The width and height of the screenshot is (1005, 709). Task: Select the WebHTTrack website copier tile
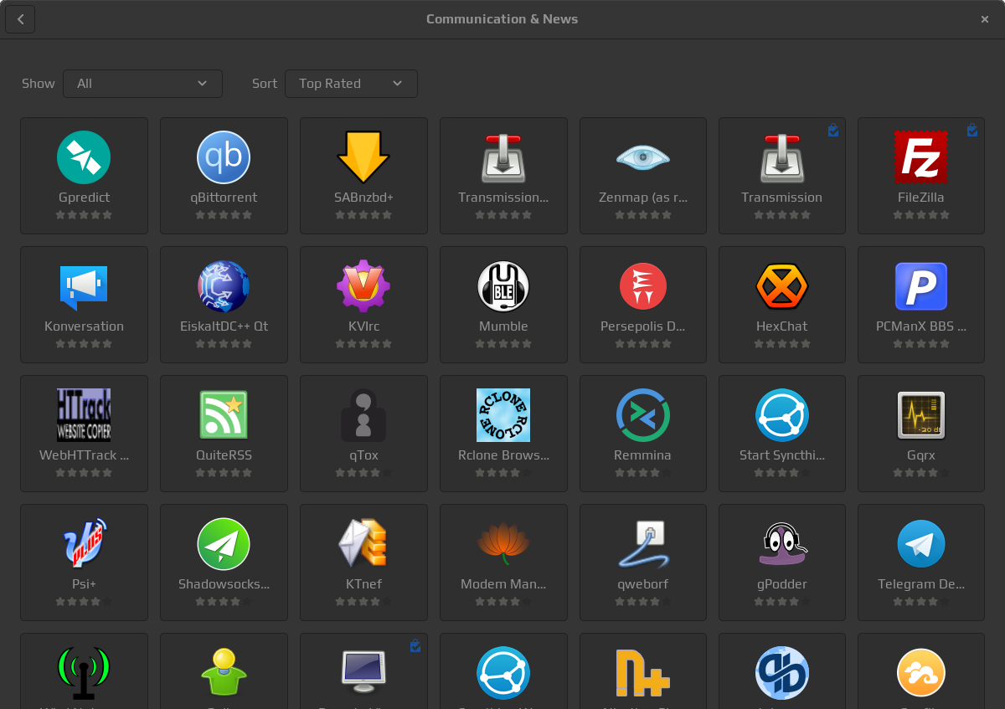click(x=84, y=433)
